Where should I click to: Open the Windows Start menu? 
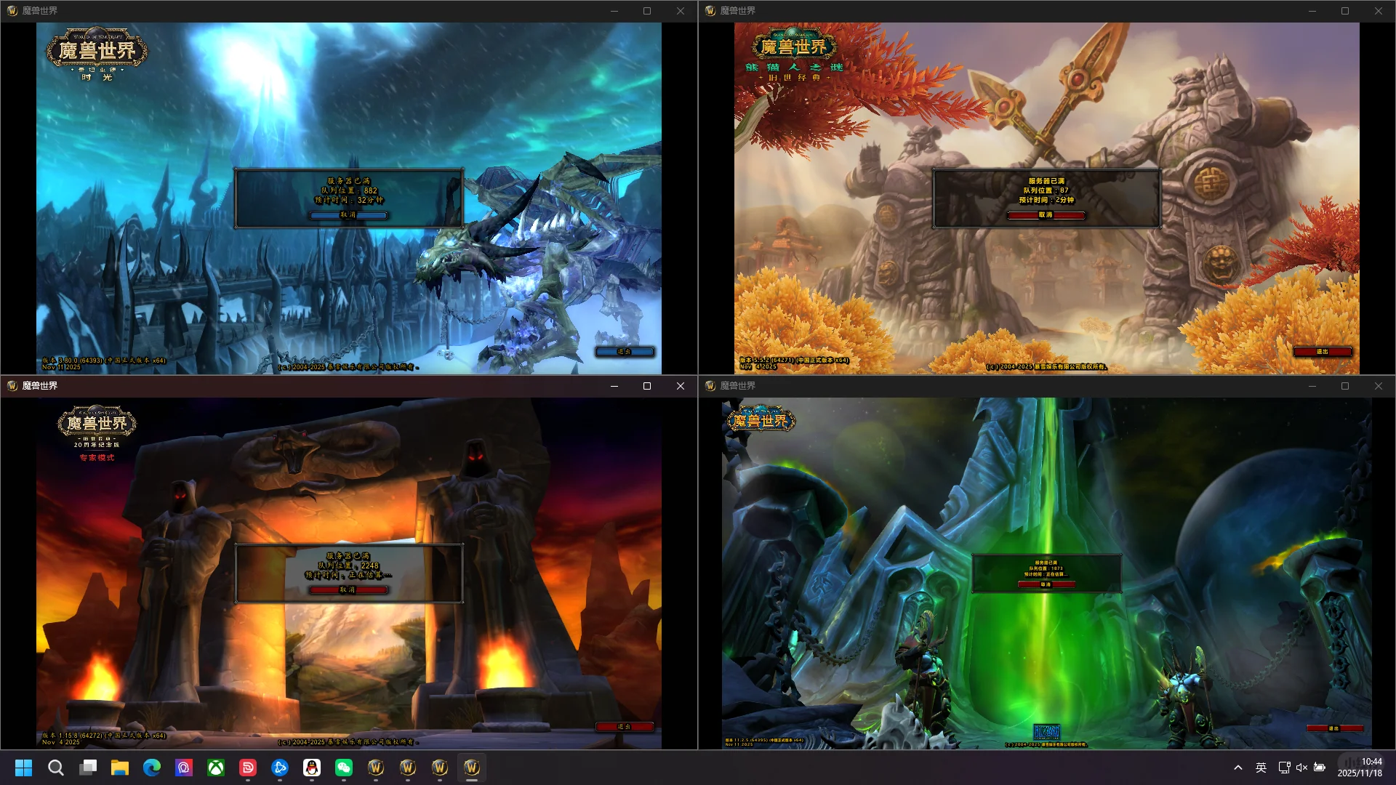click(24, 768)
